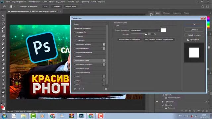Click the Подогнать button

coord(57,7)
